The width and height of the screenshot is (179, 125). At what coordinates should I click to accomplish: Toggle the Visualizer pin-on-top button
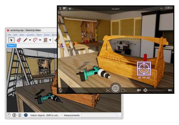click(x=60, y=8)
